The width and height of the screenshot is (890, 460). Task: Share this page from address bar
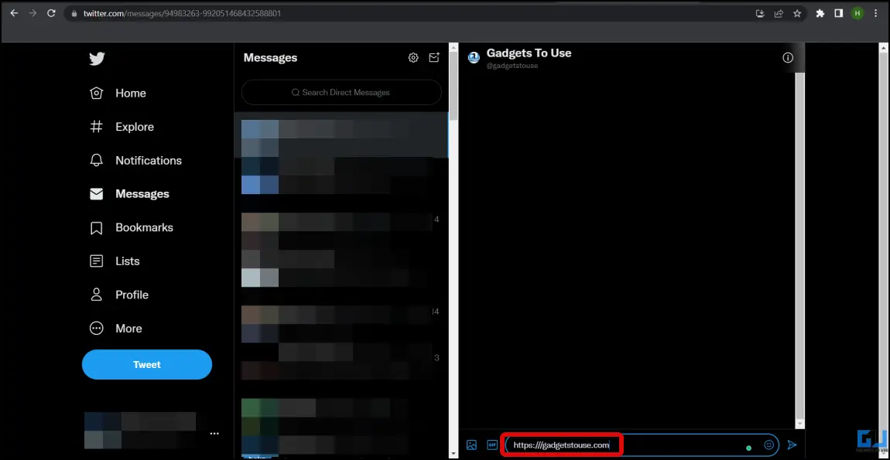(779, 14)
